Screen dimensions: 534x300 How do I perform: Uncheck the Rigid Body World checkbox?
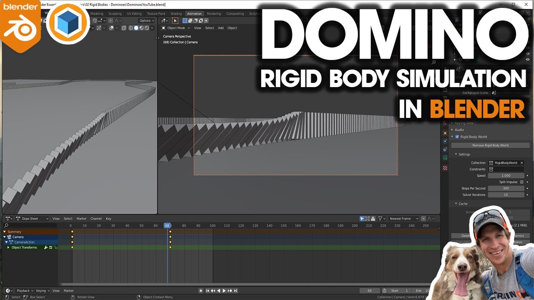point(457,137)
